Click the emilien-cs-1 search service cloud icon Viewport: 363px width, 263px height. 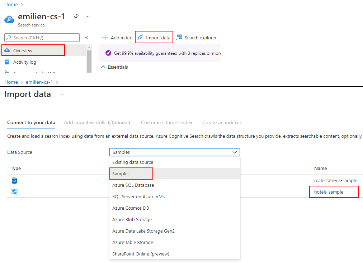[9, 19]
